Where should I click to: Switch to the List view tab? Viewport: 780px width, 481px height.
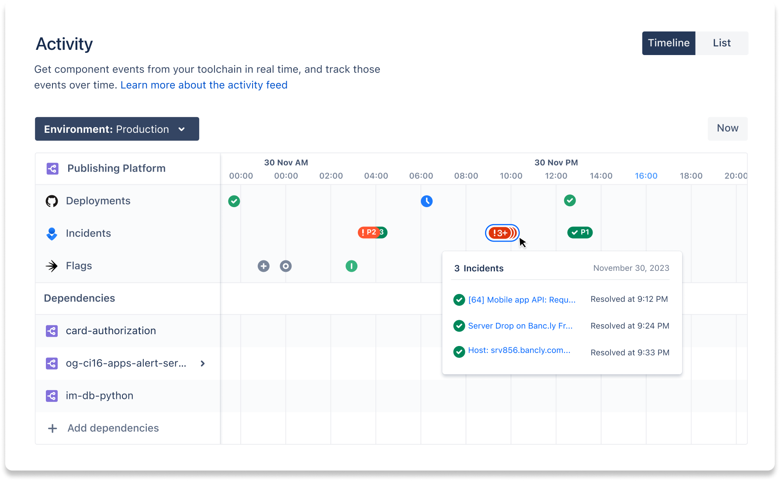[x=721, y=43]
